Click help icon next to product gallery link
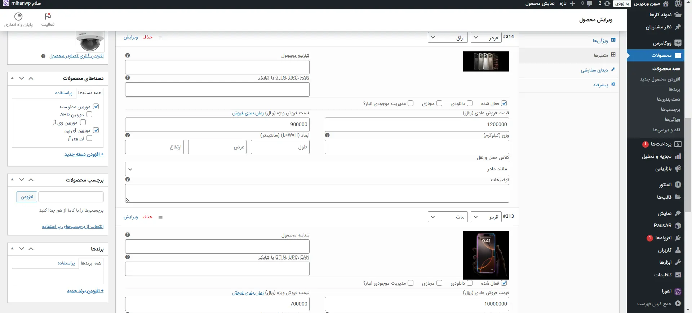This screenshot has height=313, width=692. click(x=43, y=56)
